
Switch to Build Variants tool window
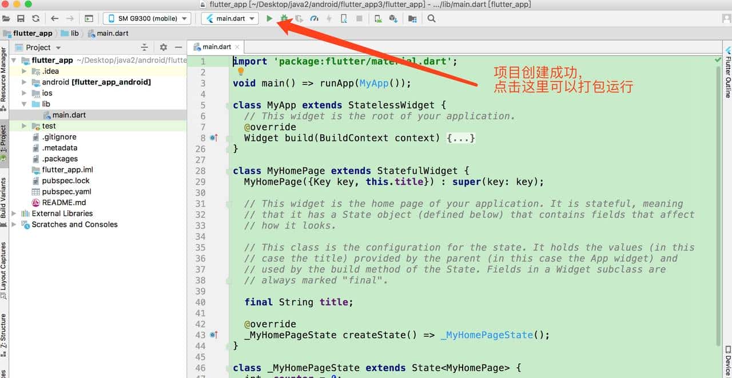click(x=3, y=198)
